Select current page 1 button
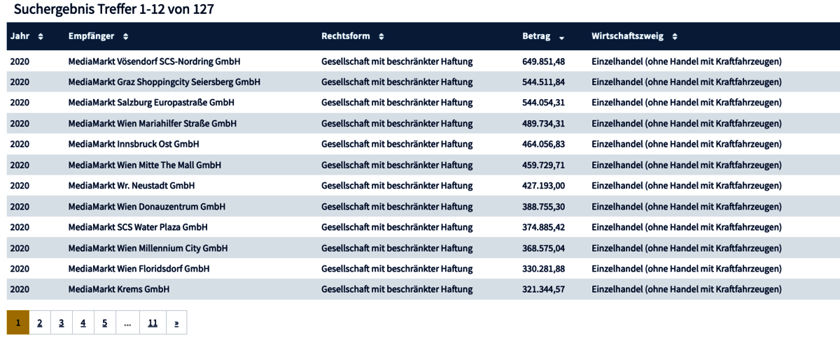The width and height of the screenshot is (840, 345). click(x=18, y=323)
